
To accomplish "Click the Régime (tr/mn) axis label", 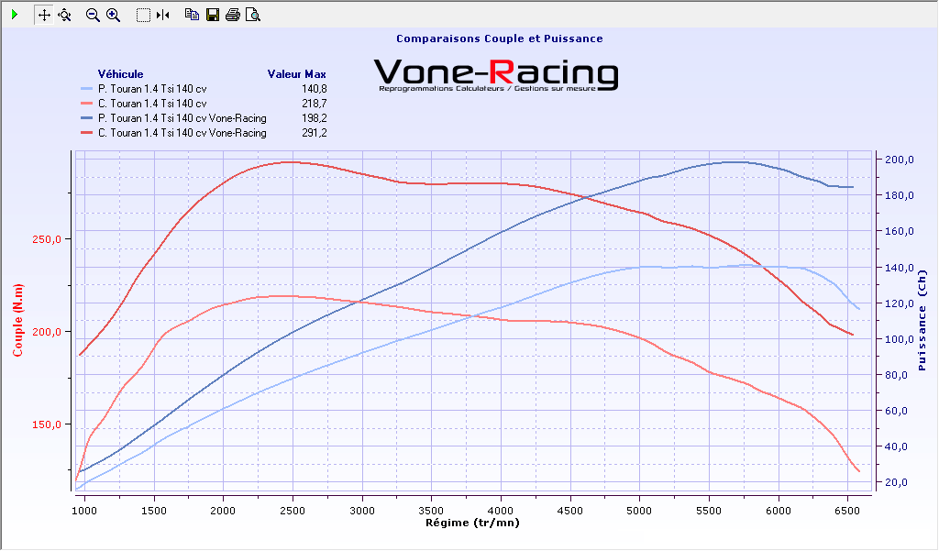I will 472,523.
